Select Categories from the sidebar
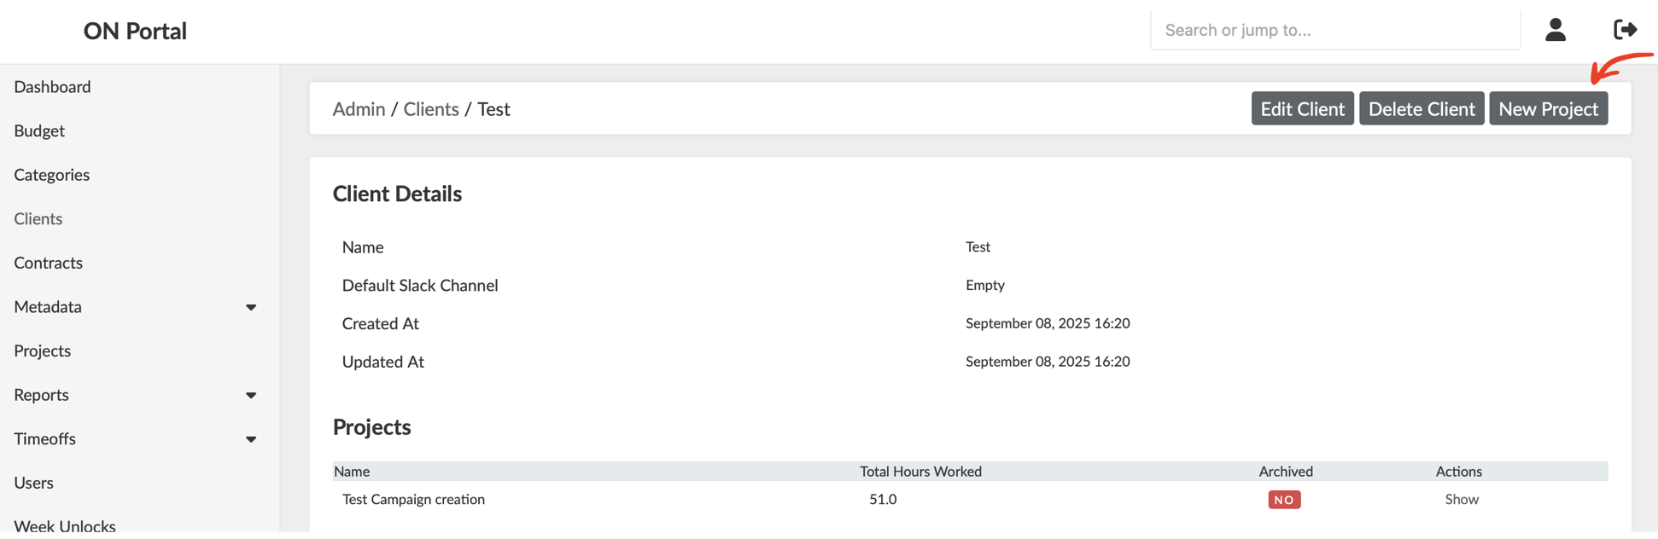Screen dimensions: 1658x539 pos(51,175)
